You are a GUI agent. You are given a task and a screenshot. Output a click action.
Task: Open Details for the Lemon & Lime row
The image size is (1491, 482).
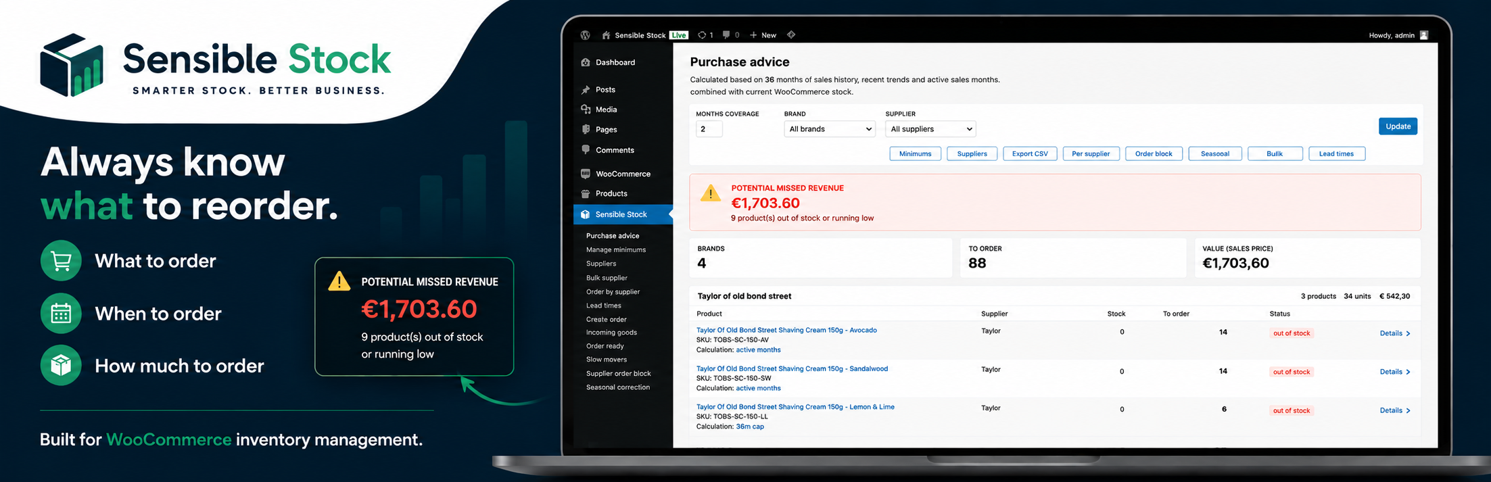point(1394,410)
